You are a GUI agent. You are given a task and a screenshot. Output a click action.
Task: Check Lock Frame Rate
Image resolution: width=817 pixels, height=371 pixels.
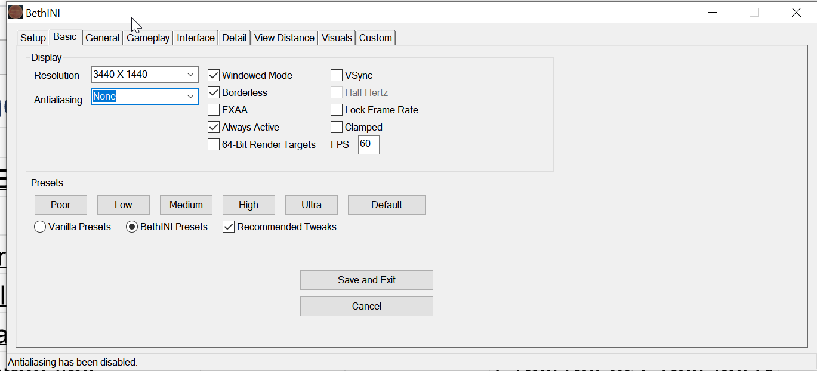[337, 110]
